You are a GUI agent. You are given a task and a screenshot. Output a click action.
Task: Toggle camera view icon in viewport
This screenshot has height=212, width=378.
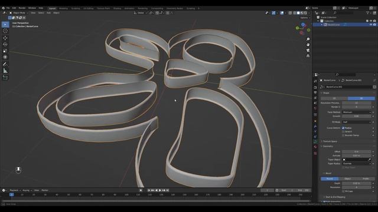(308, 50)
